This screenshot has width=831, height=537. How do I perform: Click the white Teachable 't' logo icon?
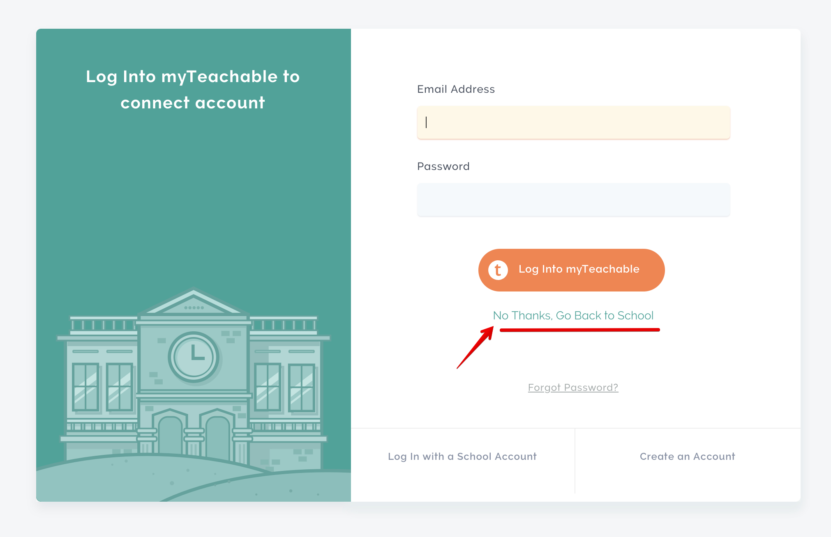(x=498, y=270)
